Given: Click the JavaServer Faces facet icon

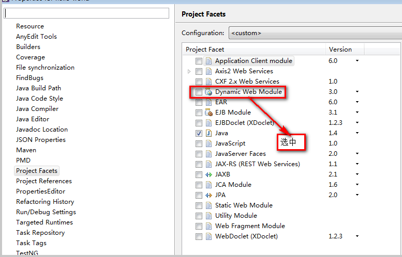Looking at the screenshot, I should coord(209,154).
